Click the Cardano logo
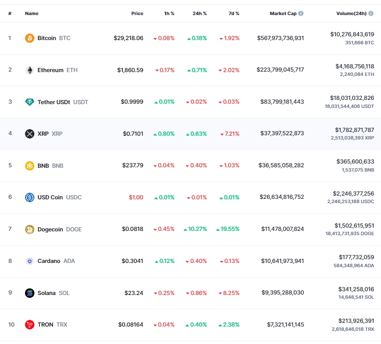Image resolution: width=381 pixels, height=344 pixels. click(x=30, y=261)
